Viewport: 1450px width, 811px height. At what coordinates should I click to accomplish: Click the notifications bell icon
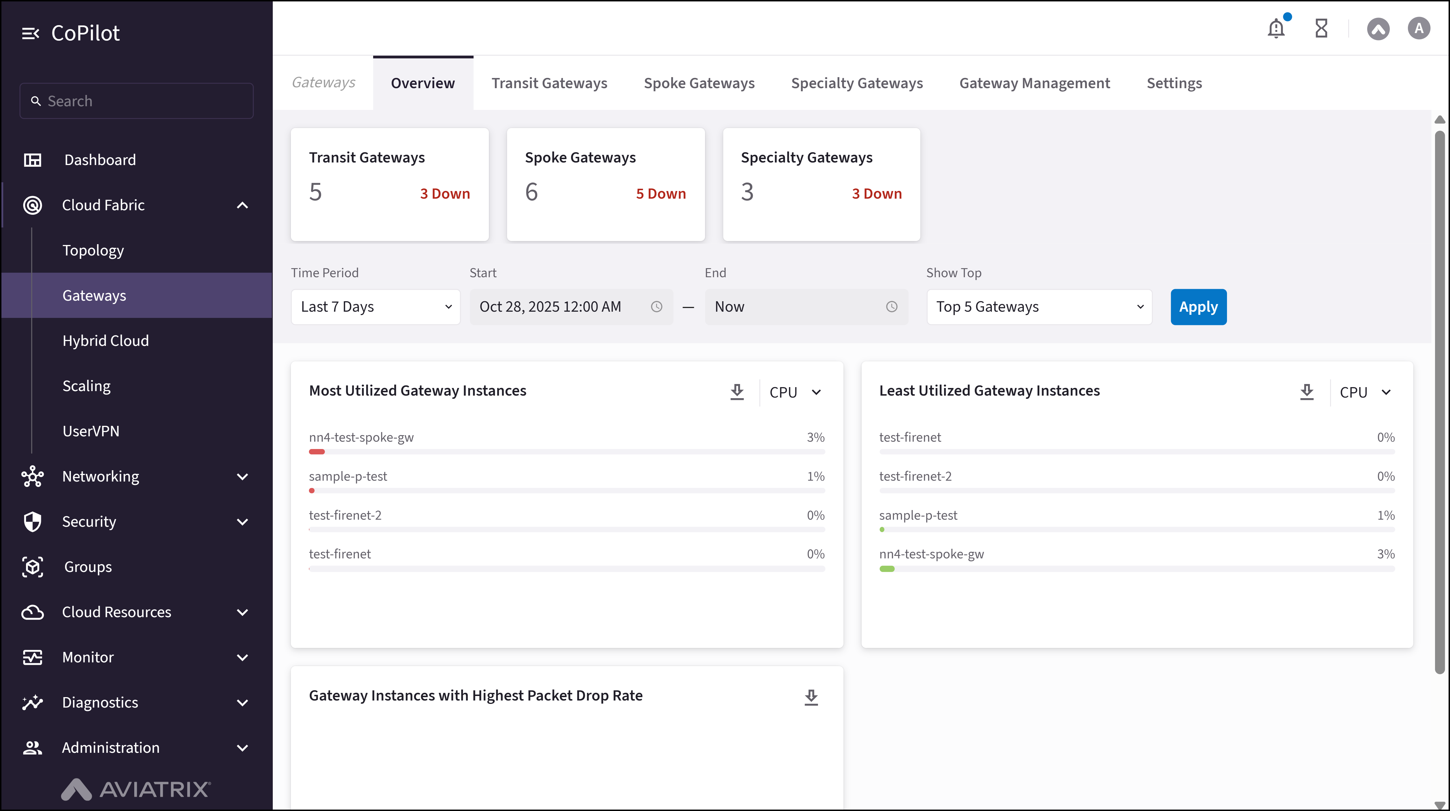tap(1276, 28)
